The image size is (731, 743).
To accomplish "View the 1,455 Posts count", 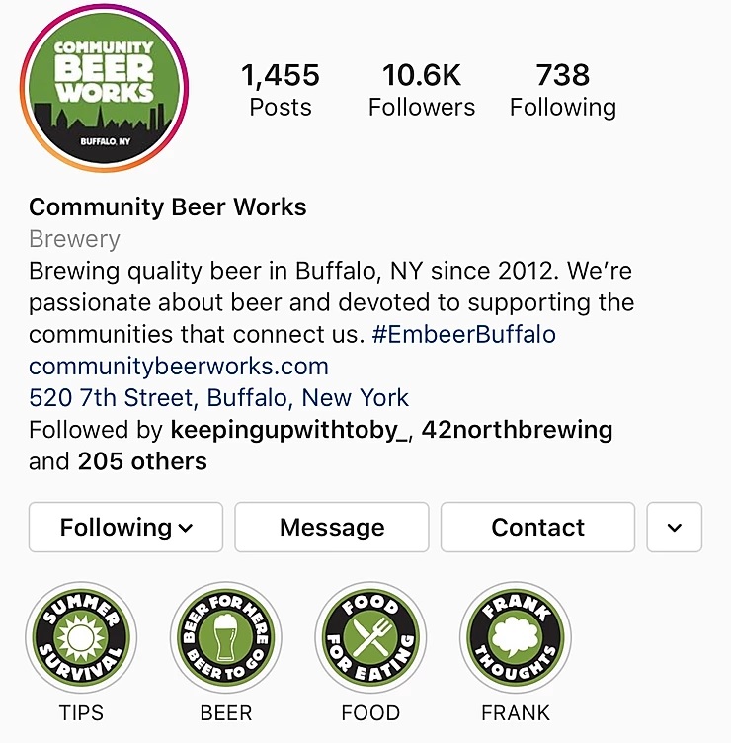I will tap(281, 90).
